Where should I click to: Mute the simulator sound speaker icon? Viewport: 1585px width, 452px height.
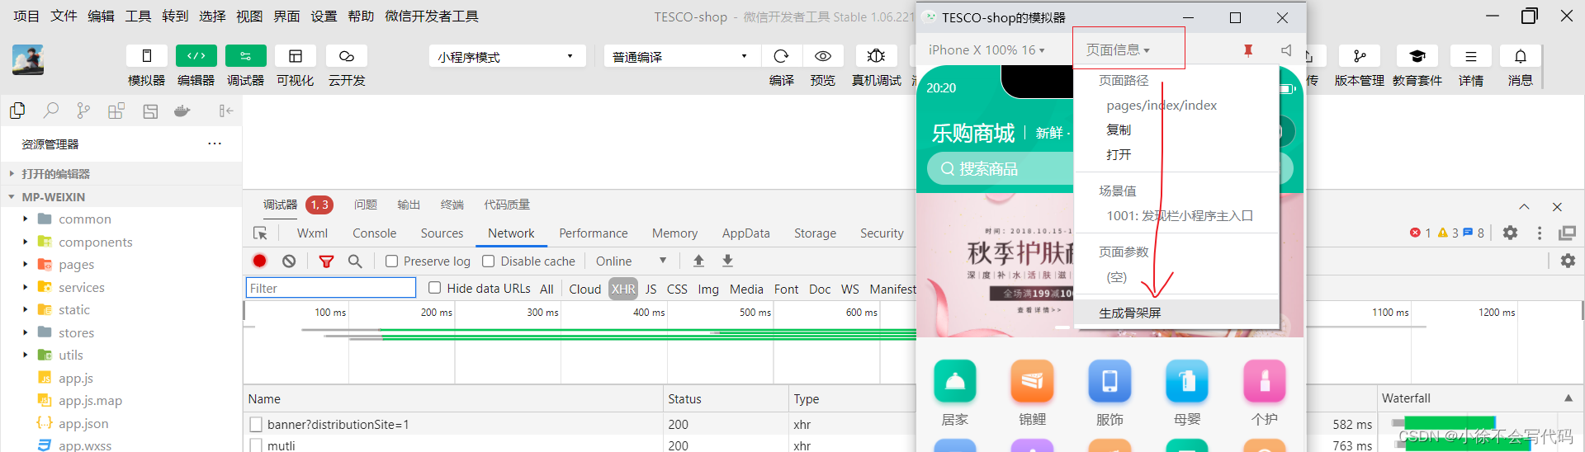pos(1286,50)
